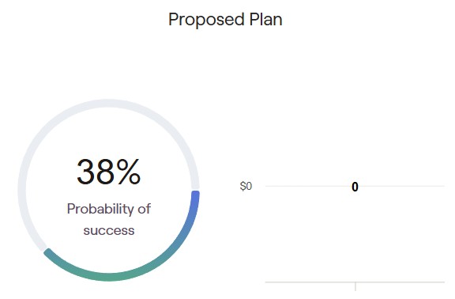Select the 38% value in the gauge
The height and width of the screenshot is (299, 455).
pyautogui.click(x=109, y=172)
